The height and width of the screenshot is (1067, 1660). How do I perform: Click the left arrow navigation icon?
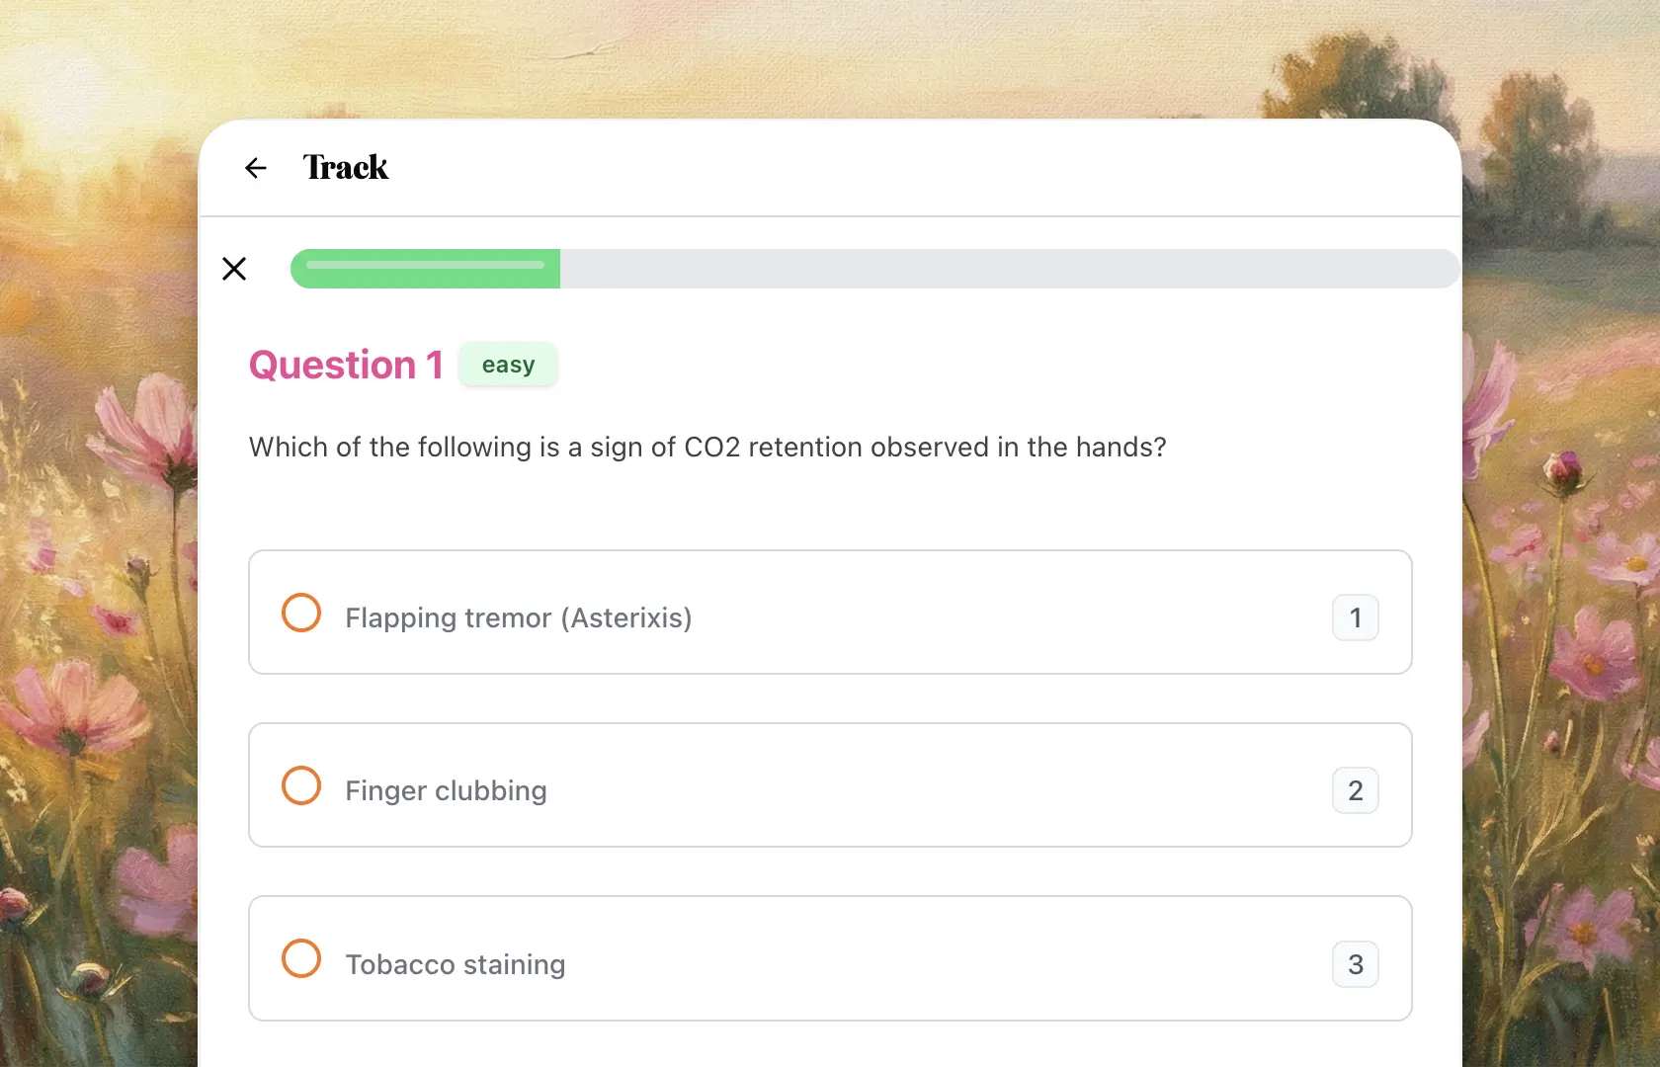[x=255, y=167]
